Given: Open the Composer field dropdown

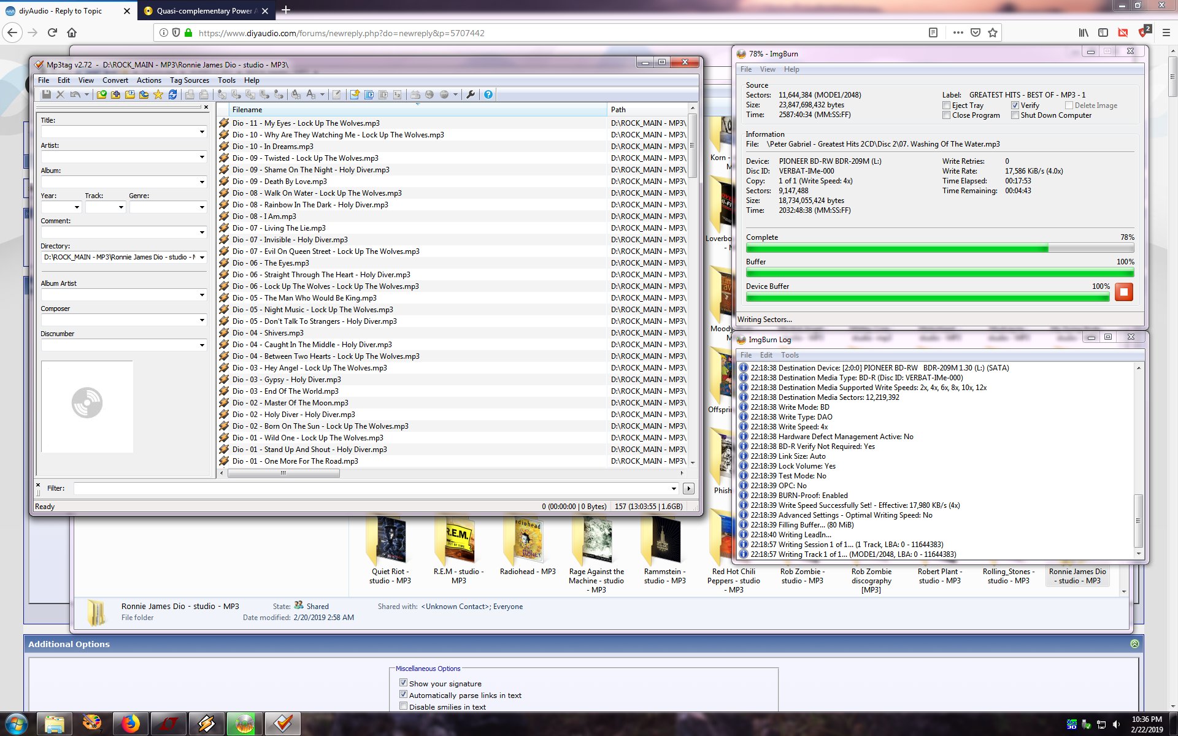Looking at the screenshot, I should click(202, 320).
